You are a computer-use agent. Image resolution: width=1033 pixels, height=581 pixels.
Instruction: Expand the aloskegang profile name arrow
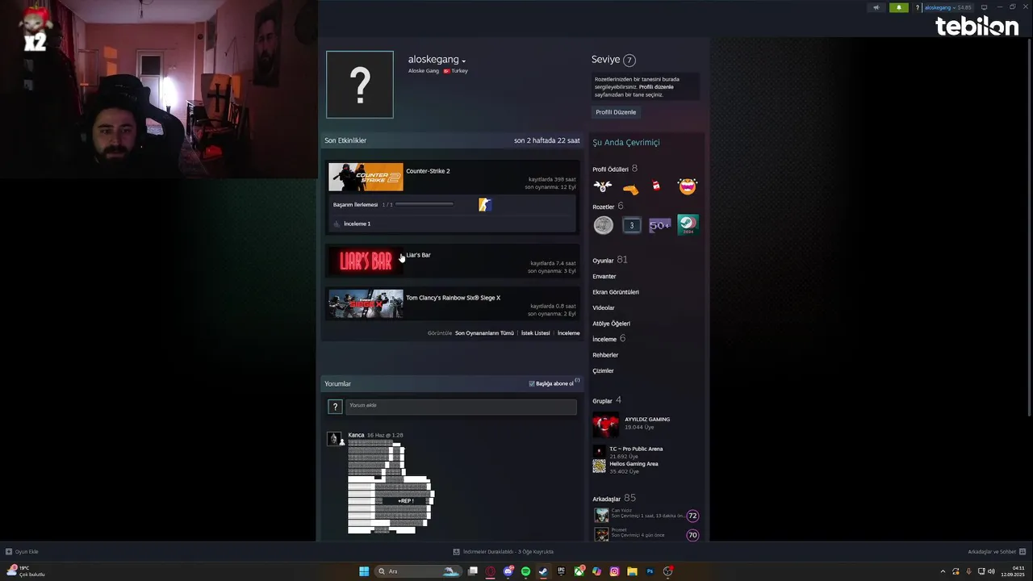(x=463, y=61)
